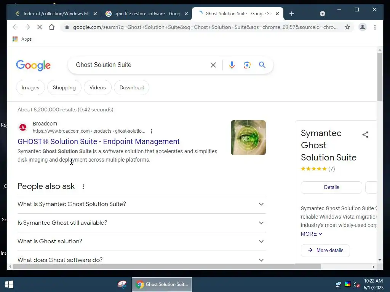Open the Chrome profile avatar menu
Screen dimensions: 390x292
[363, 27]
